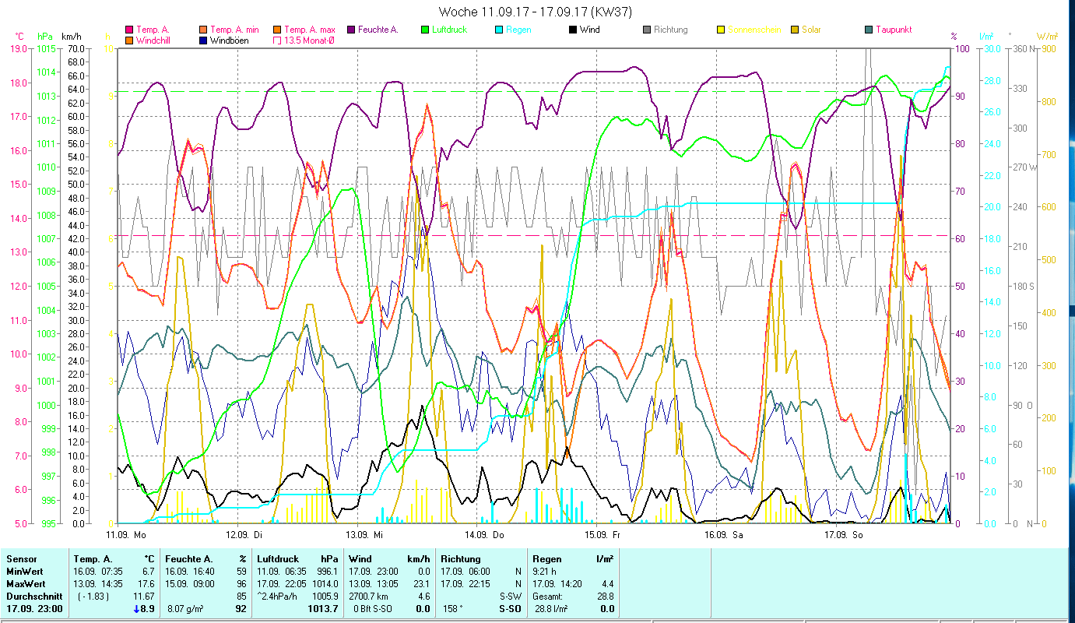Click the 14.09. Do date label
Screen dimensions: 1075x623
pos(484,535)
